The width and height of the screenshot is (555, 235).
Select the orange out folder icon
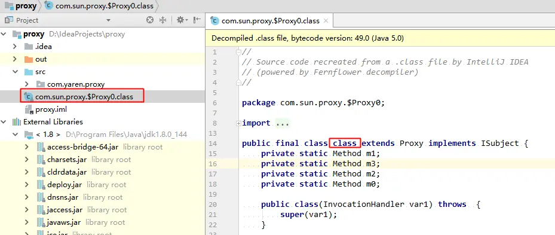coord(28,59)
